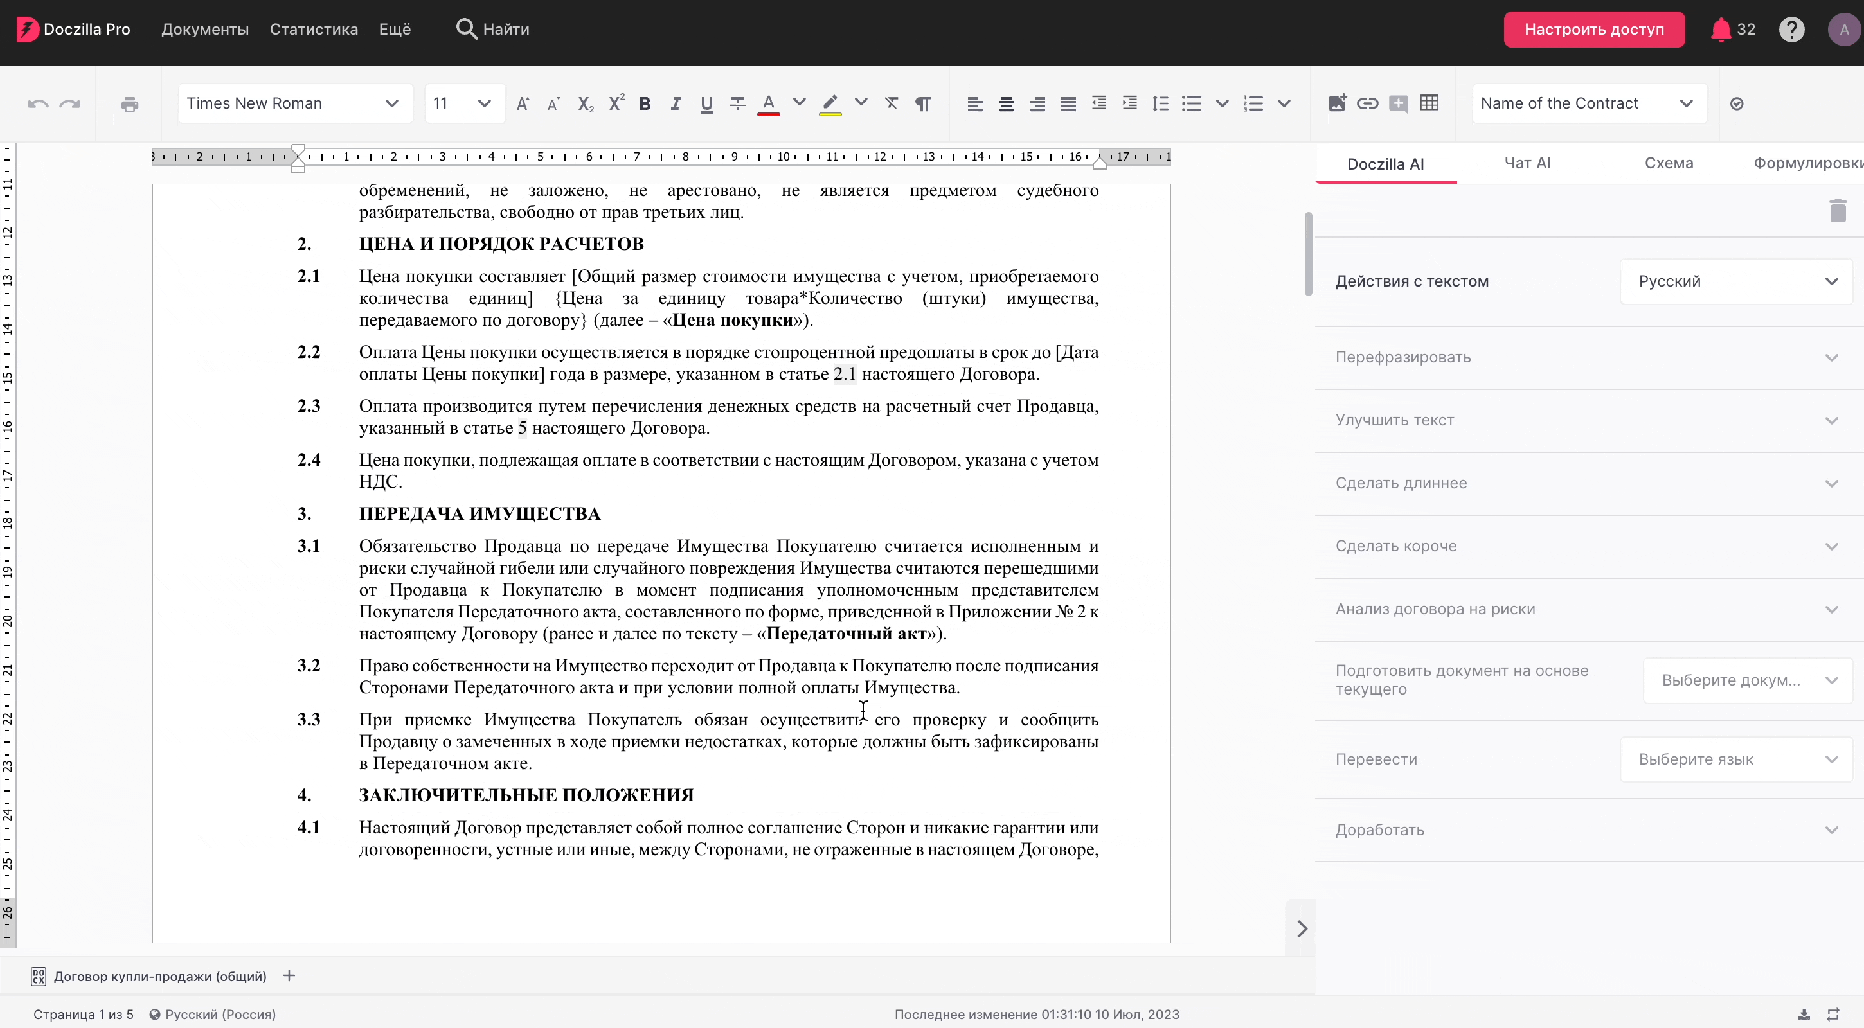Decrease font size with the A-minus icon
This screenshot has height=1028, width=1864.
pos(553,103)
